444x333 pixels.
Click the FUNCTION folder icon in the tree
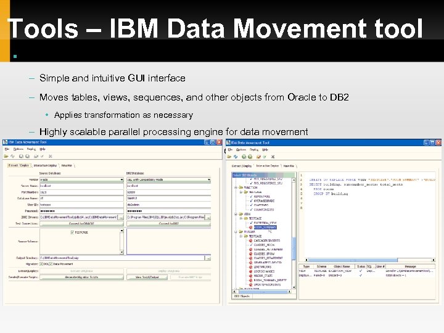(x=241, y=187)
